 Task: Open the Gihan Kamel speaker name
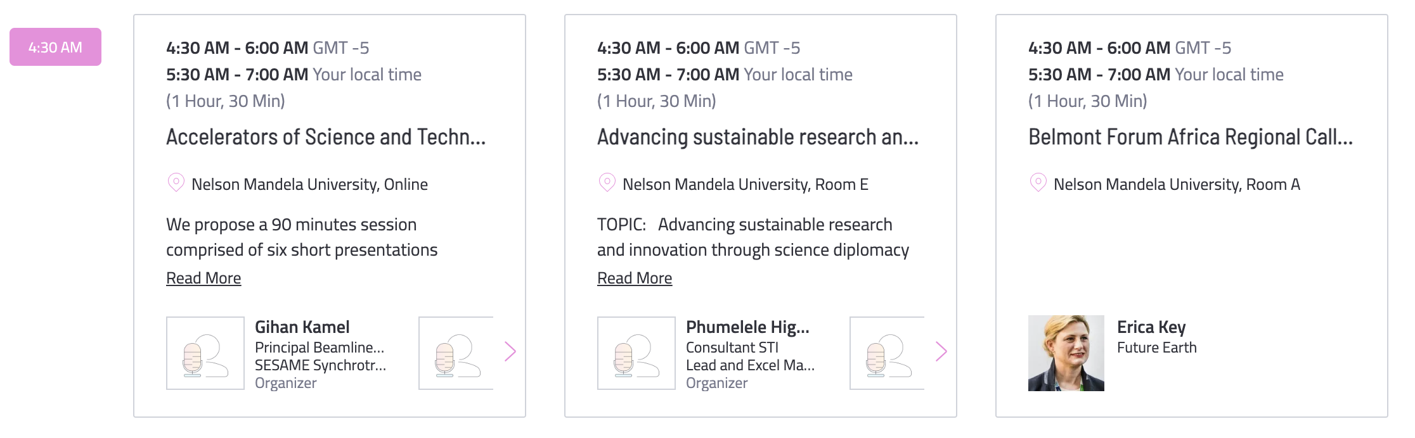click(x=302, y=327)
